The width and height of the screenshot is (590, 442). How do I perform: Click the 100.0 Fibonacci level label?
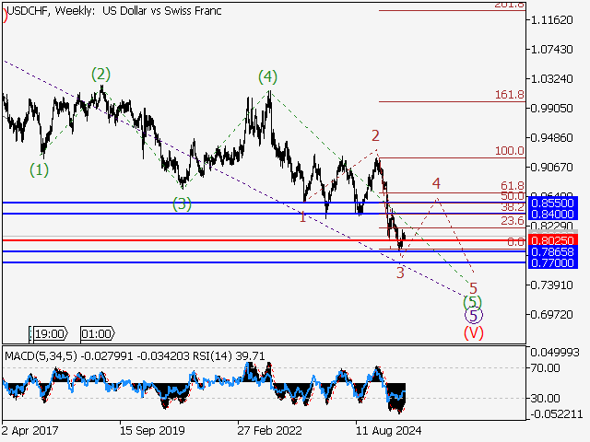(x=509, y=151)
